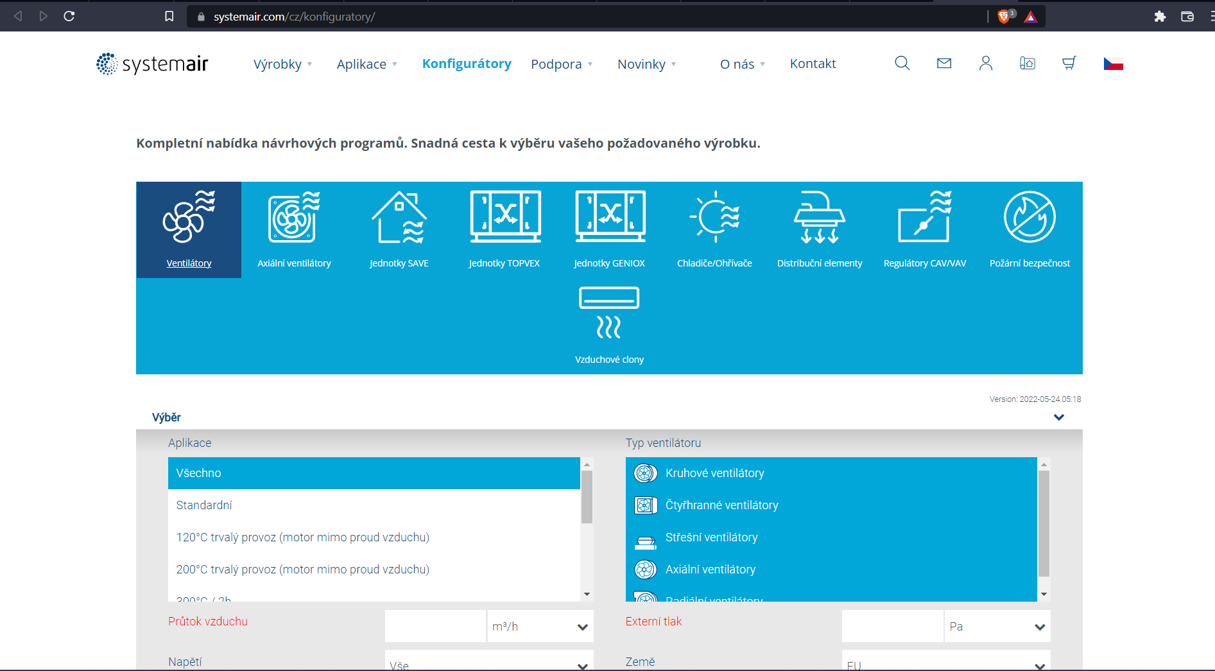Click the fan type list scrollbar down arrow

1044,595
